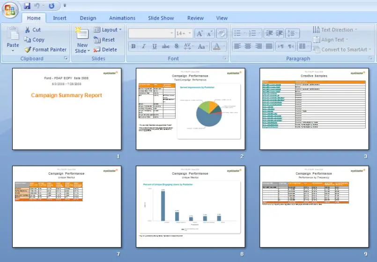Open the Layout dropdown
Image resolution: width=377 pixels, height=262 pixels.
tap(108, 30)
